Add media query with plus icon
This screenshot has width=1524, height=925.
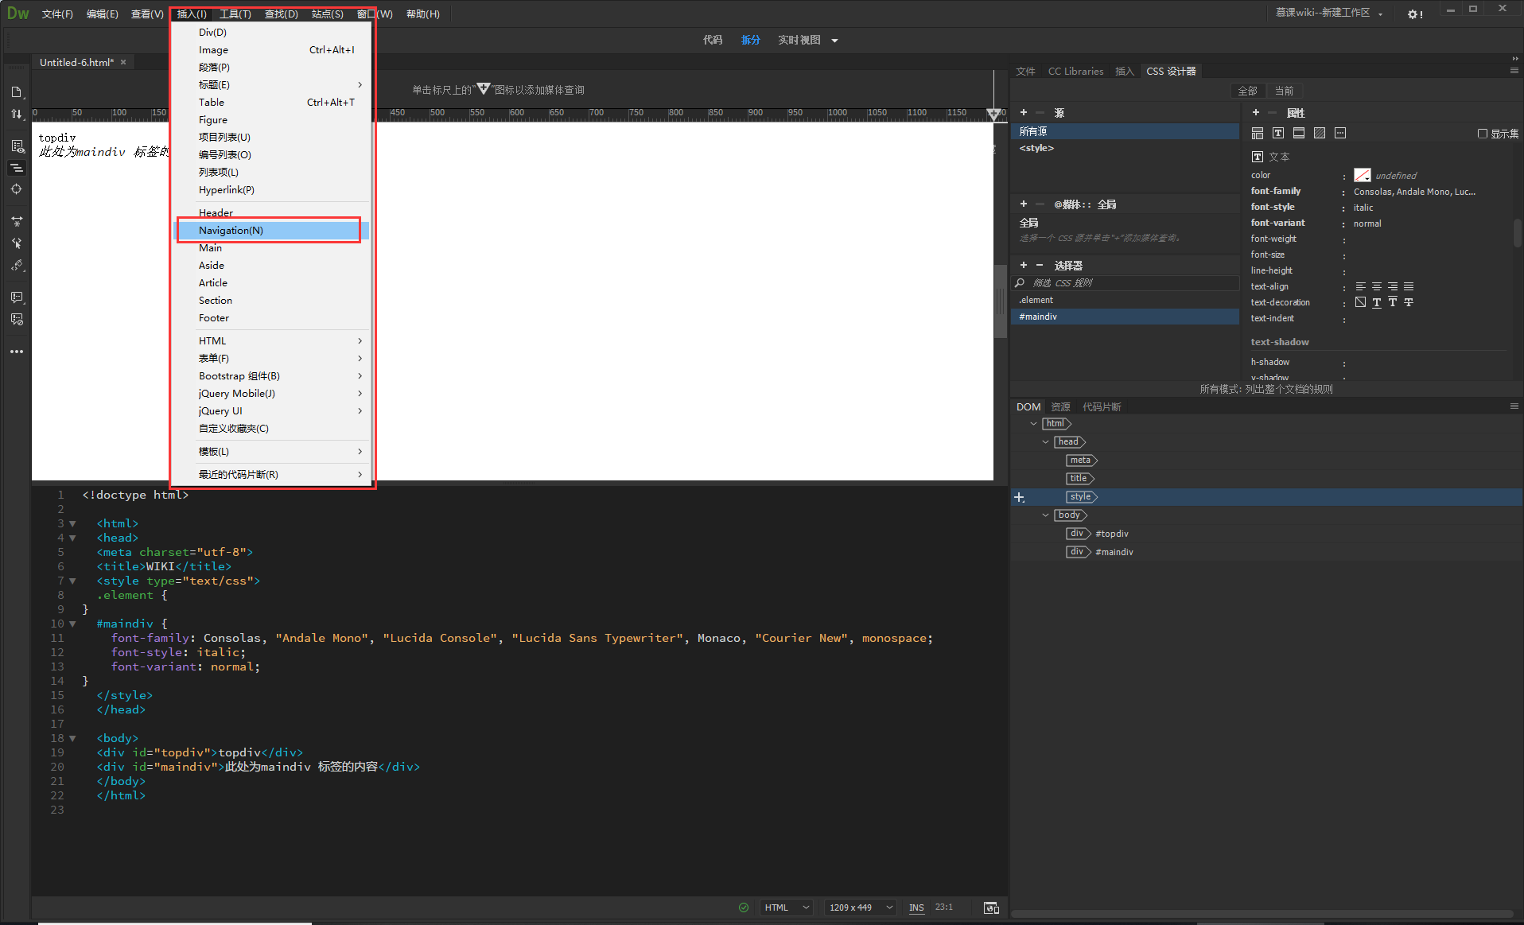(1024, 204)
